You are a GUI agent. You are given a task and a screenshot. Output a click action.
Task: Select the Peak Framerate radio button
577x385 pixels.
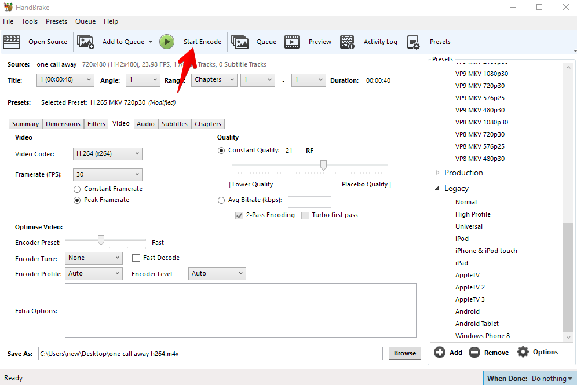pos(77,200)
